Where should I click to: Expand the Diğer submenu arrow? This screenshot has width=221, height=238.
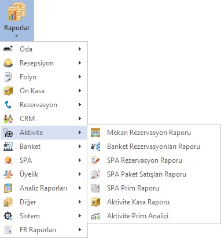pos(80,202)
